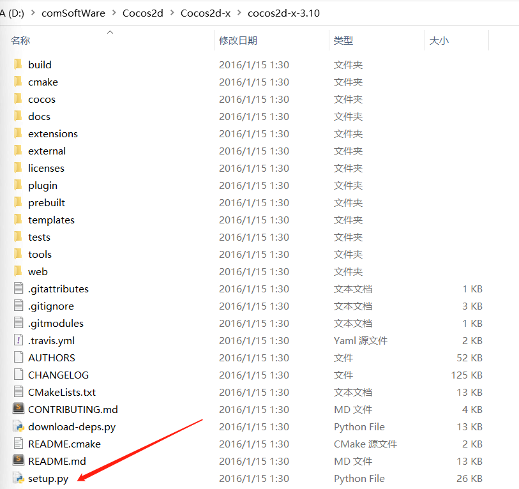The height and width of the screenshot is (489, 519).
Task: Expand the chevron after comSoftWare
Action: (114, 13)
